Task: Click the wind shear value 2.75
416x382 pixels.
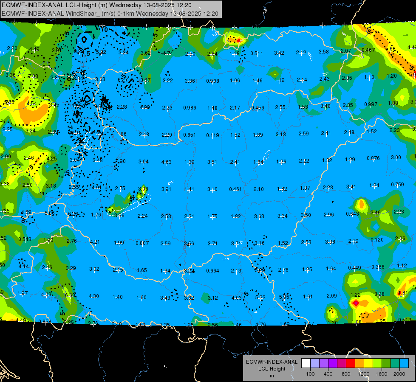Action: click(x=120, y=188)
